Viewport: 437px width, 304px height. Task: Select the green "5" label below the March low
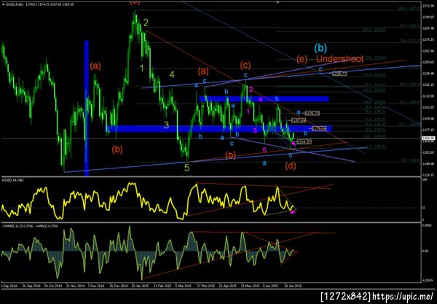tap(186, 168)
